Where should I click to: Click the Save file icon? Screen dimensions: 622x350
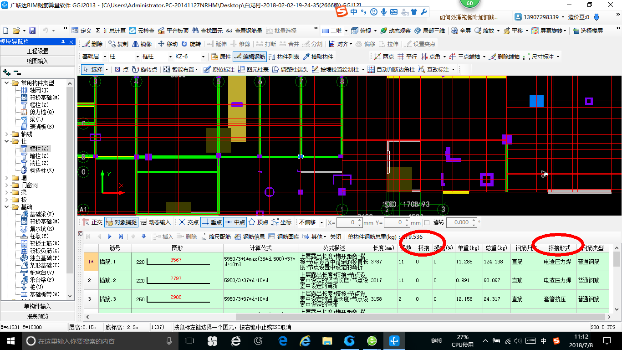(x=32, y=31)
